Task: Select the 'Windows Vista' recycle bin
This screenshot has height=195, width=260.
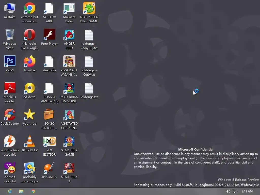Action: tap(10, 35)
